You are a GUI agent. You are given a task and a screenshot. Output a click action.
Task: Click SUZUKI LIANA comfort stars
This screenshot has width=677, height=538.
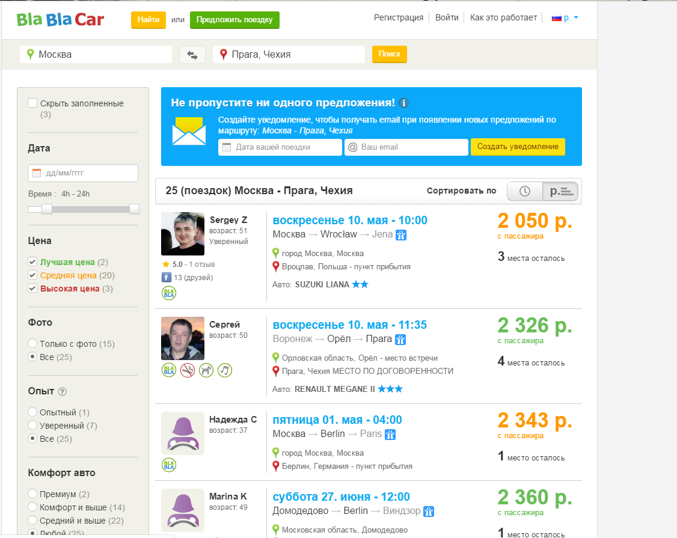[x=360, y=284]
